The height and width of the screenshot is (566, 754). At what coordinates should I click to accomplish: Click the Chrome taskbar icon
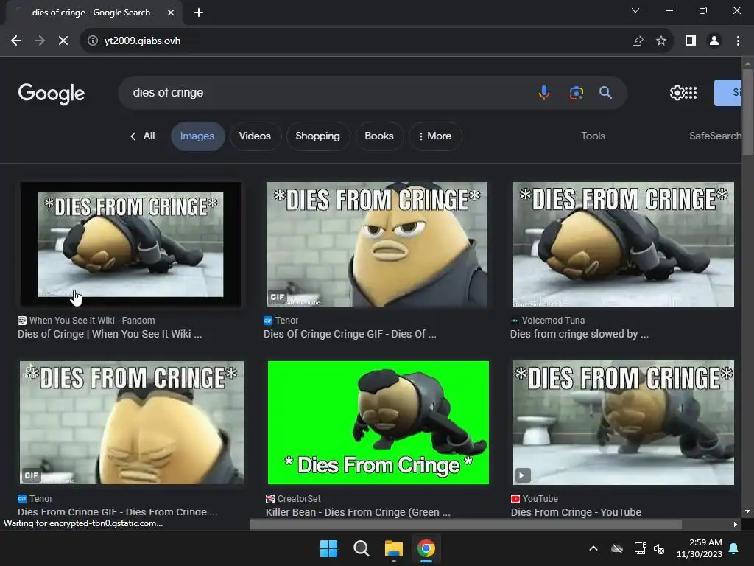coord(426,548)
